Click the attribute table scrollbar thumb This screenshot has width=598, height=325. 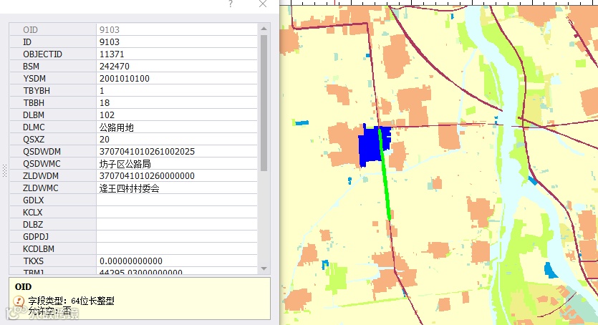coord(264,103)
